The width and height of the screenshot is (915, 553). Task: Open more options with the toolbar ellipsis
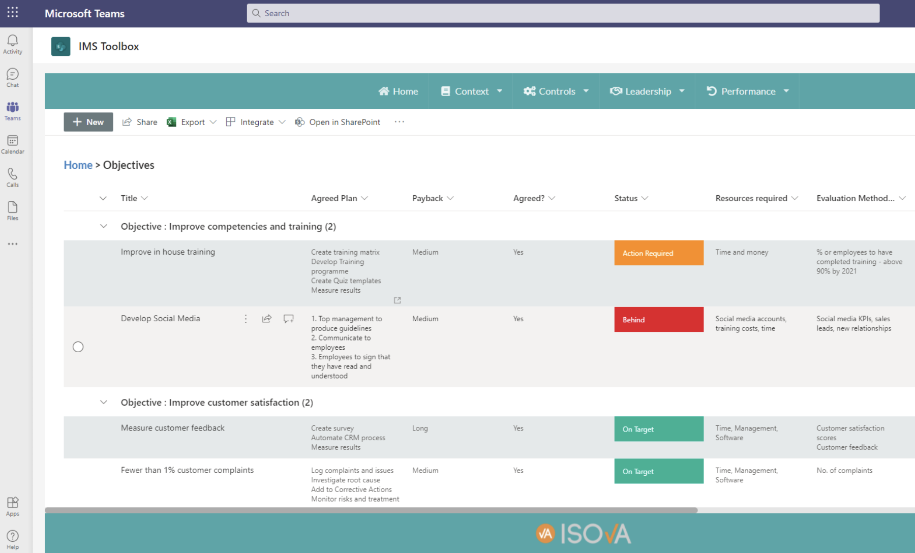point(399,122)
